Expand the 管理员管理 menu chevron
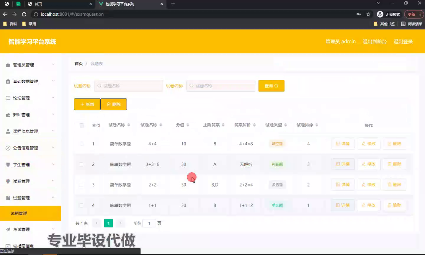 pos(53,64)
